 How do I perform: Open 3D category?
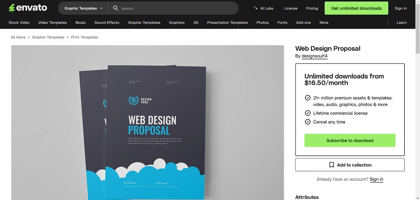coord(196,23)
